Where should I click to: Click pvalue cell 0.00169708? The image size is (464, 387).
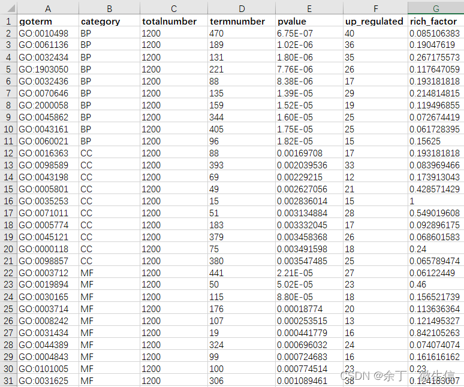click(x=309, y=153)
